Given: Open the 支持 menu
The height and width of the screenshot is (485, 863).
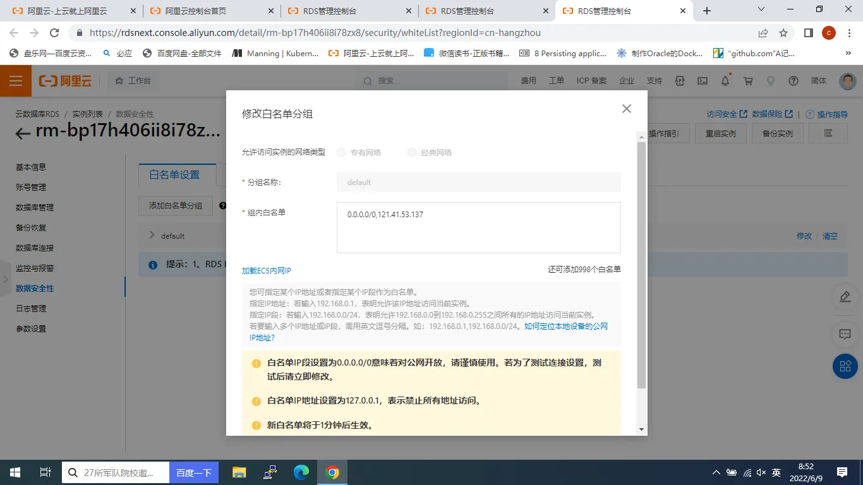Looking at the screenshot, I should click(654, 81).
